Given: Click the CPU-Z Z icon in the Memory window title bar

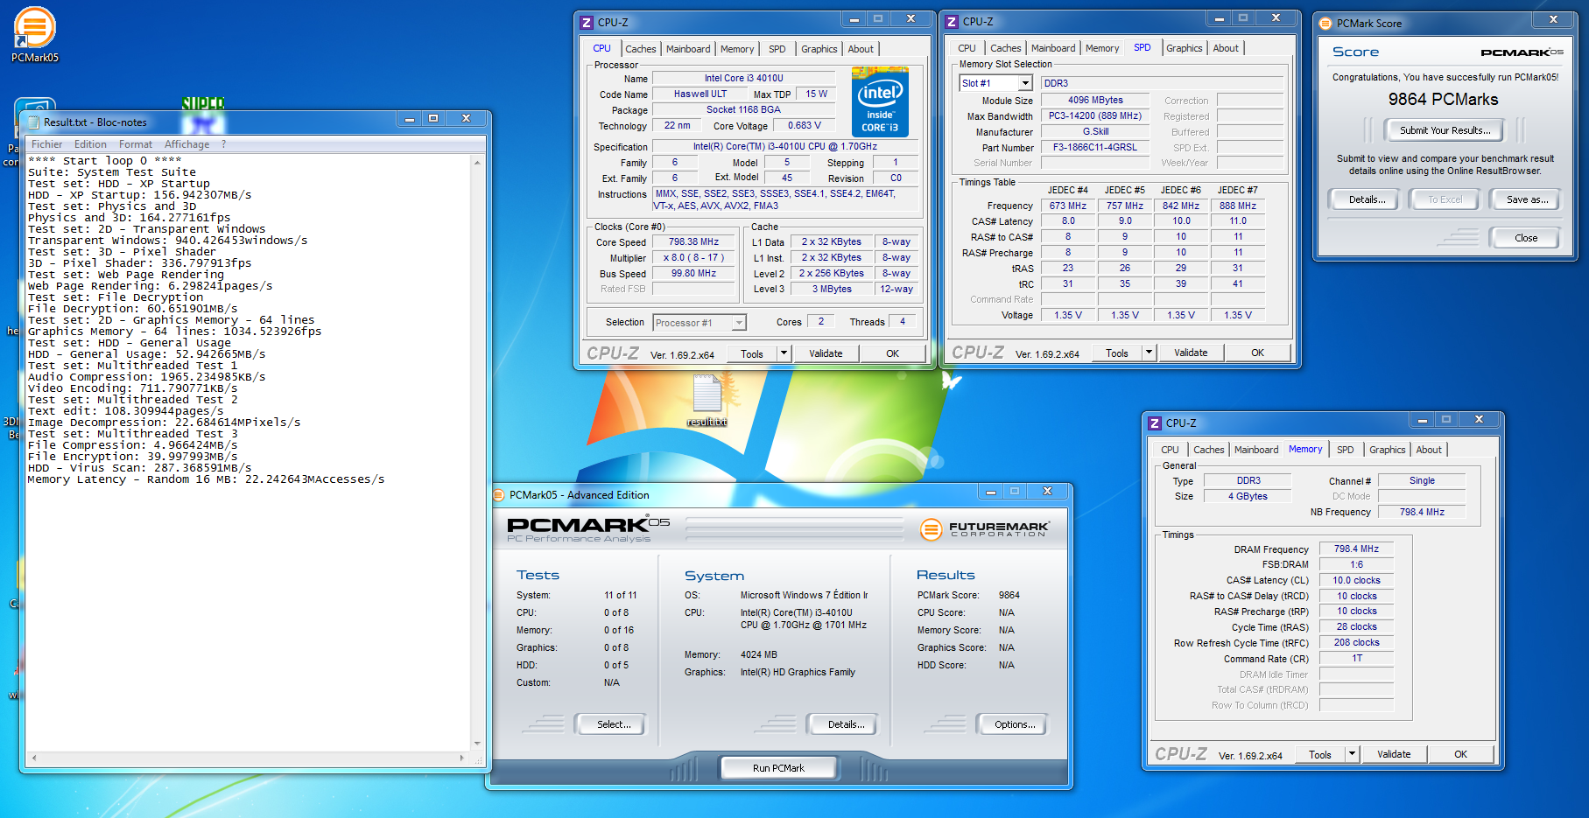Looking at the screenshot, I should [x=1155, y=423].
